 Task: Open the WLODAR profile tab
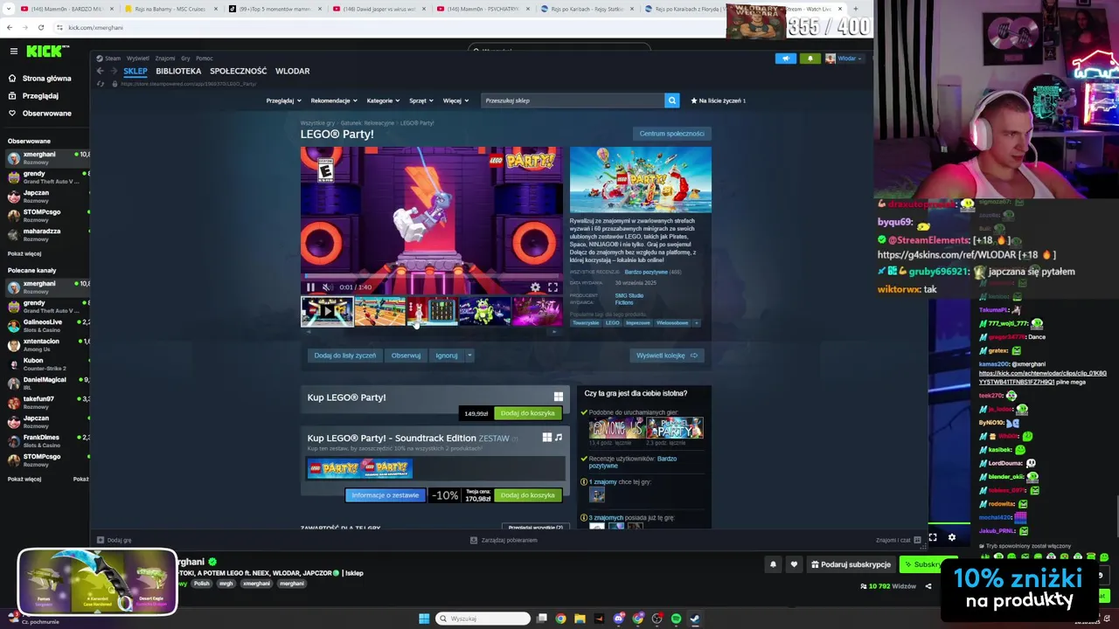coord(292,71)
